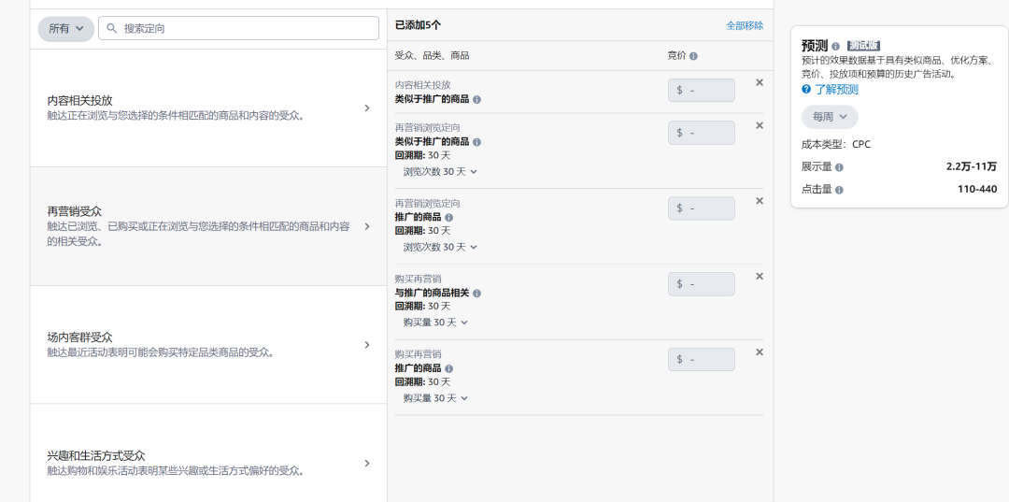Remove 购买再营销 与推广的商品相关 row

760,276
